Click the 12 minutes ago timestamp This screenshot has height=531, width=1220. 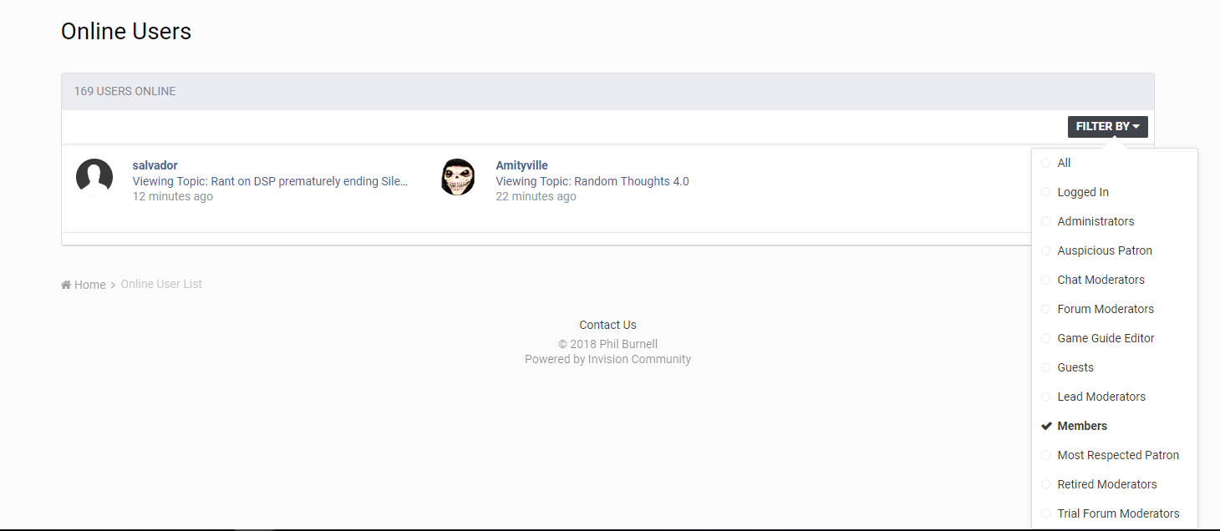[172, 196]
